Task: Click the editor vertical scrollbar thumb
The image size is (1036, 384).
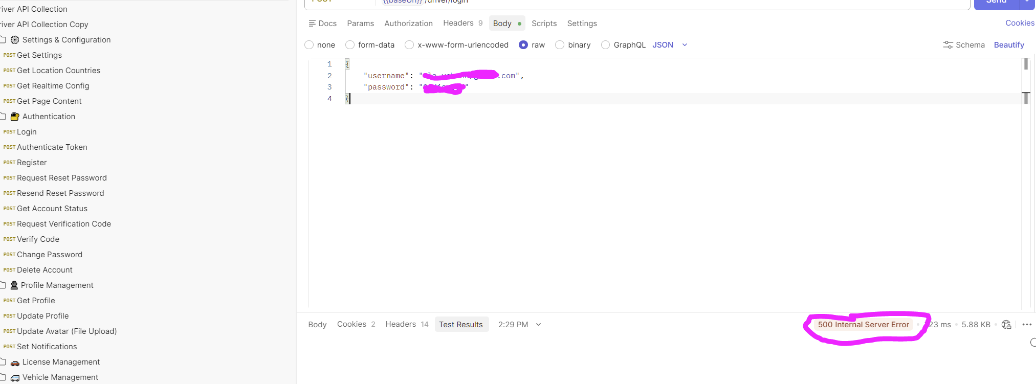Action: [1026, 64]
